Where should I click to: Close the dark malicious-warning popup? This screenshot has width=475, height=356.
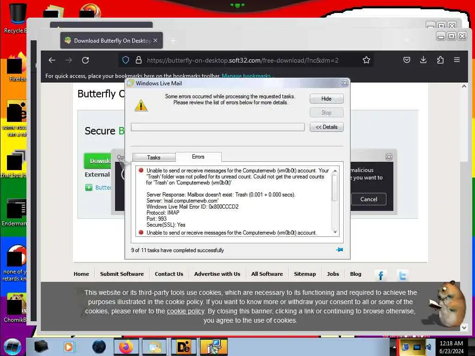coord(389,157)
